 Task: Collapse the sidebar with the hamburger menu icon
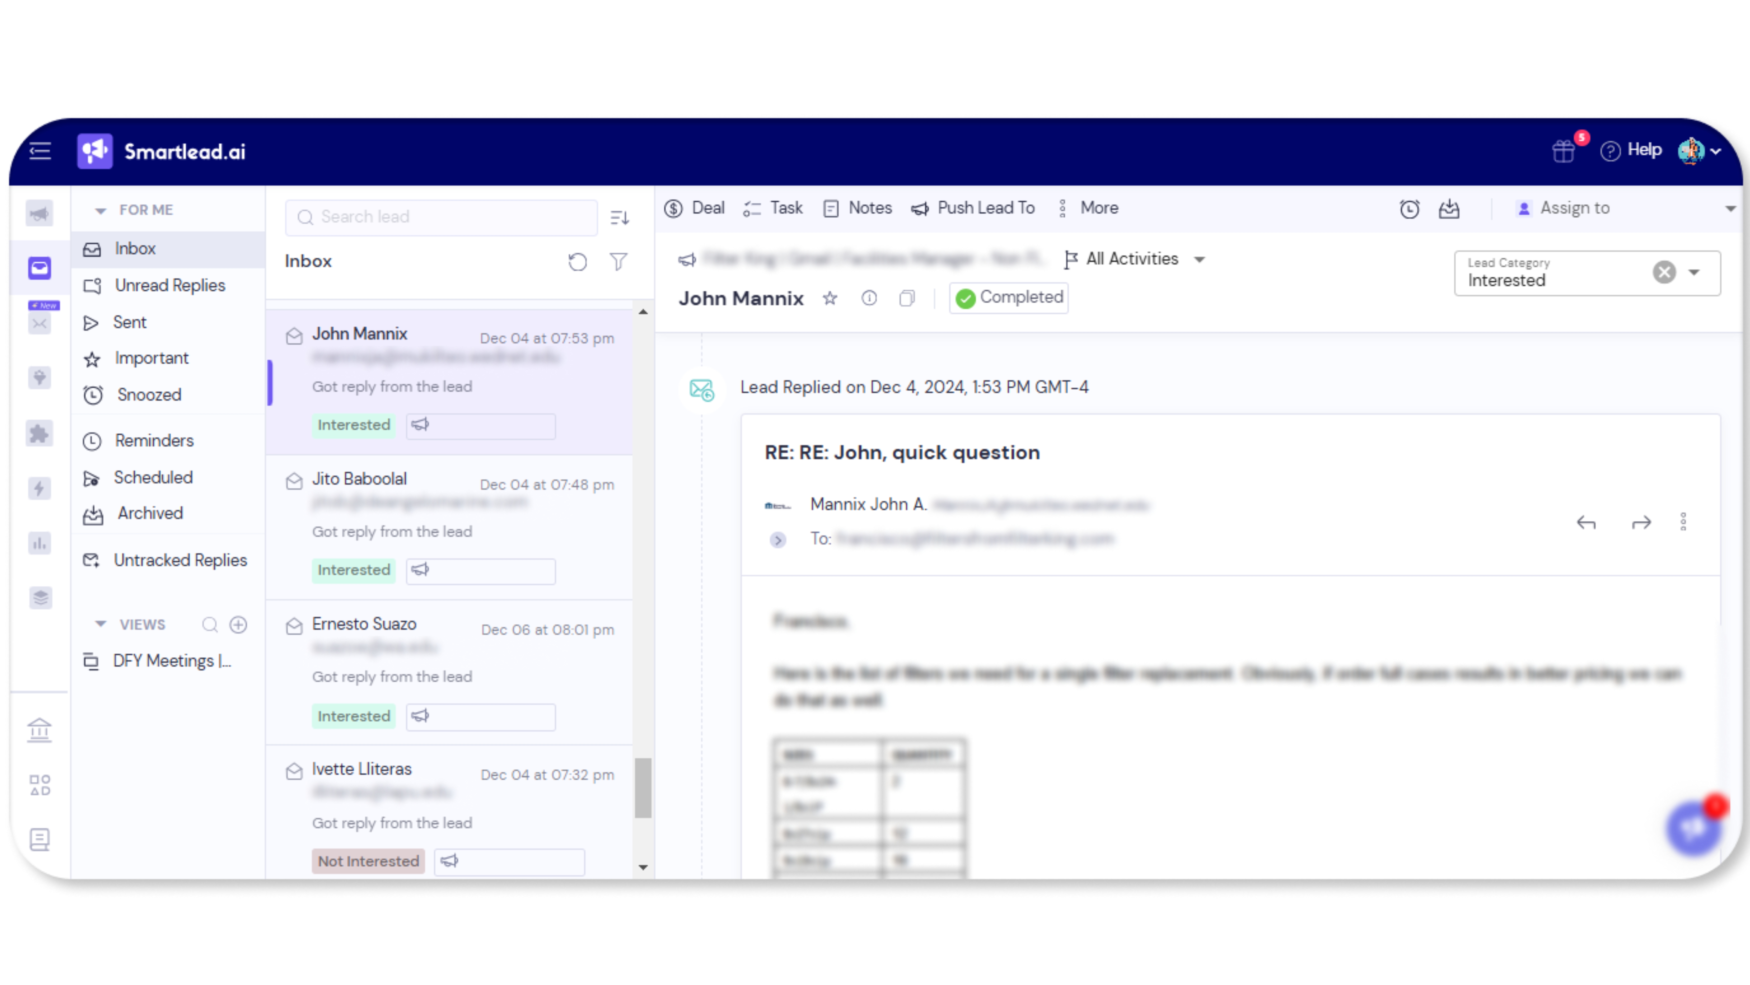(x=40, y=151)
